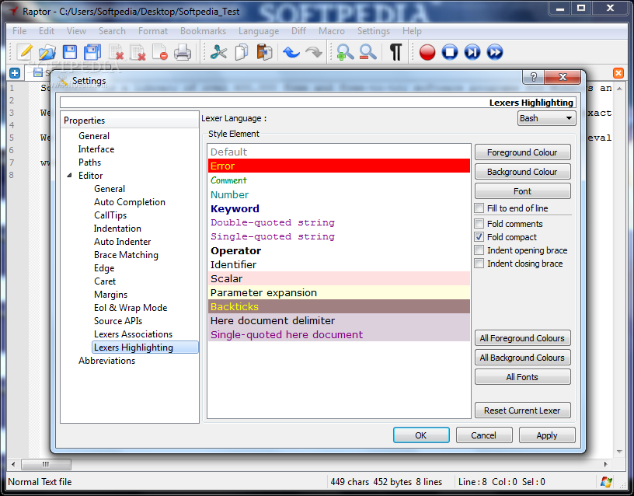Click the close all pages icon
The width and height of the screenshot is (634, 496).
(x=138, y=52)
